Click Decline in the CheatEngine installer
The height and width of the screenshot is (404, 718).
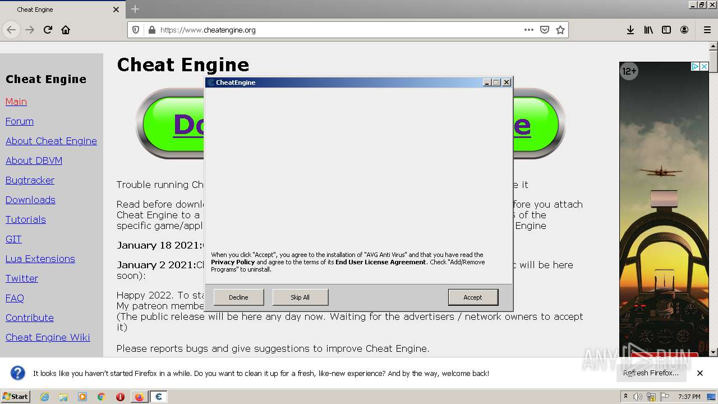(x=238, y=297)
